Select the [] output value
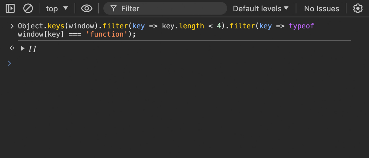 [x=32, y=49]
